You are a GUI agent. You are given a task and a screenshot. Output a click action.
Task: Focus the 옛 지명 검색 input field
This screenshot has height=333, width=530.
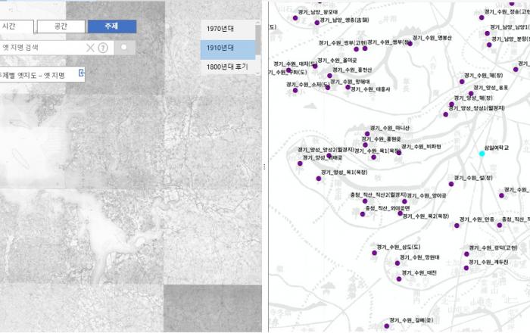coord(42,48)
